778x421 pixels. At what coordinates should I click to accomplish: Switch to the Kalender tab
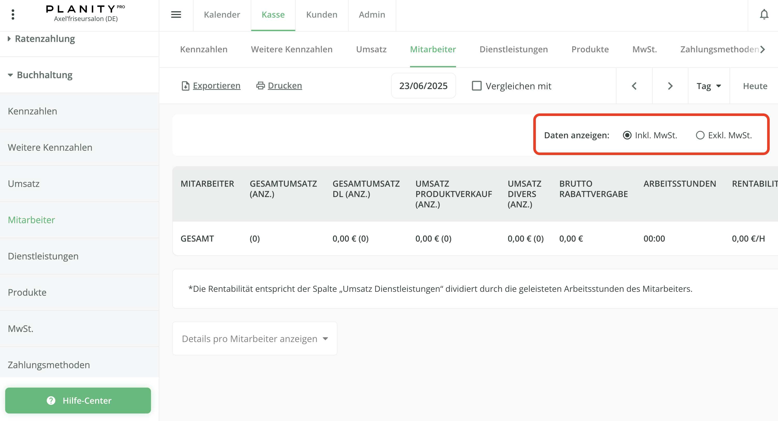[222, 14]
